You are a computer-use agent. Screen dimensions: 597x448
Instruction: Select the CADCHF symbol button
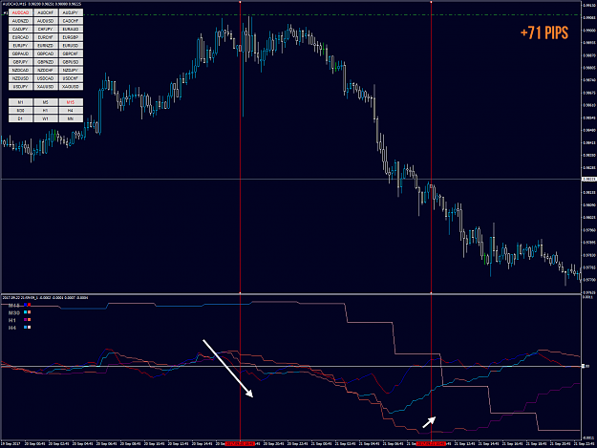tap(71, 21)
